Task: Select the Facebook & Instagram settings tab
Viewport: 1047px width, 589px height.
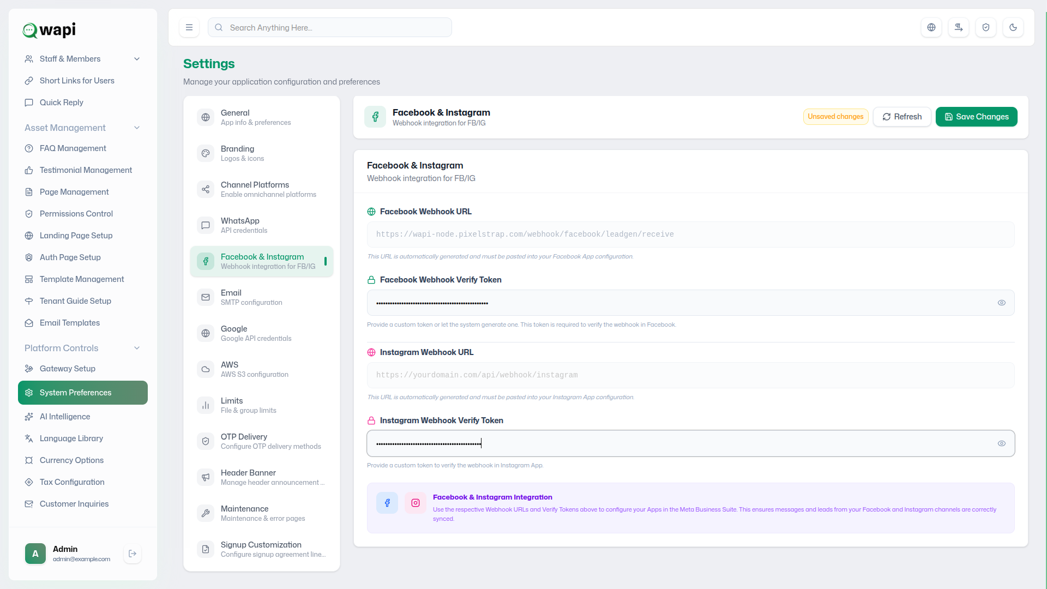Action: coord(262,261)
